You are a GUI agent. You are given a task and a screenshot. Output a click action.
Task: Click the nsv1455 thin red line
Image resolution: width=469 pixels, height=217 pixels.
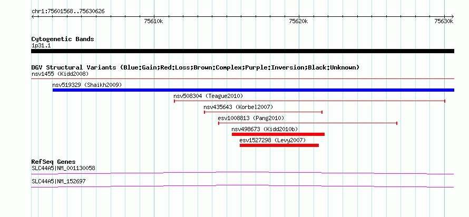coord(242,79)
